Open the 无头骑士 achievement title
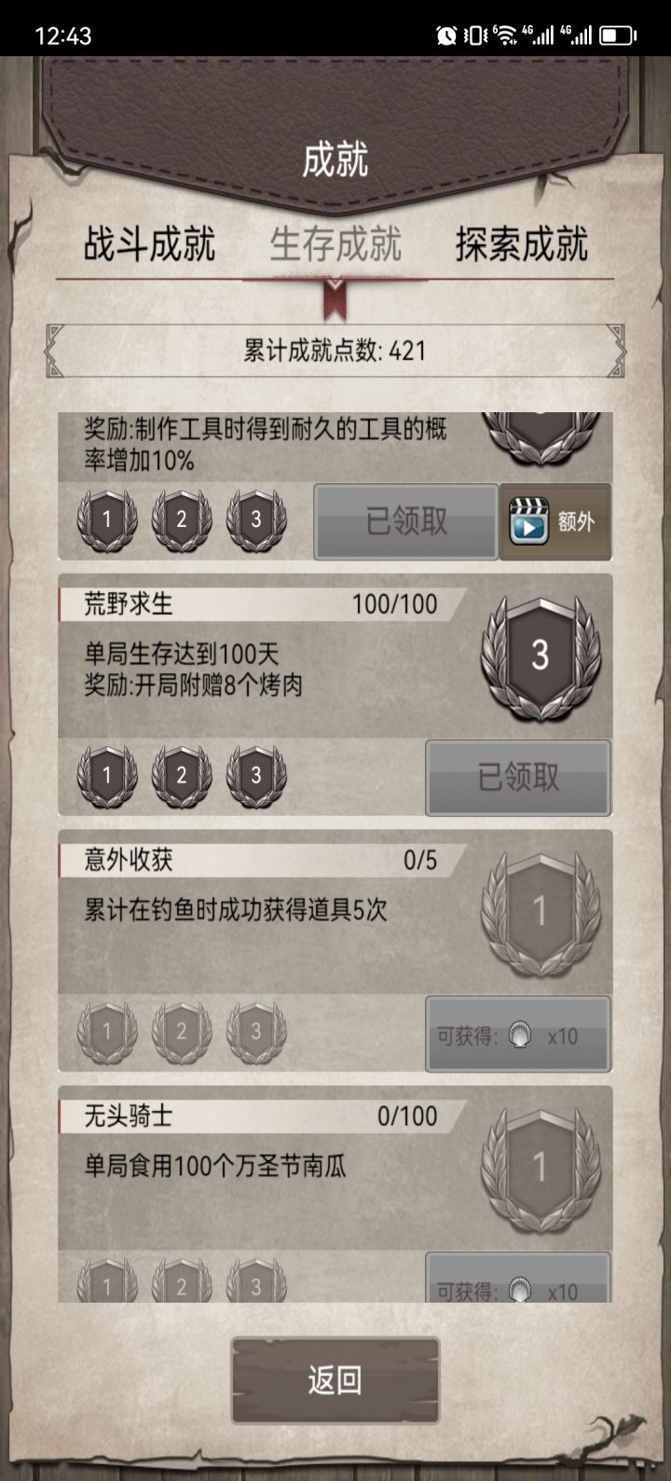671x1481 pixels. (129, 1115)
